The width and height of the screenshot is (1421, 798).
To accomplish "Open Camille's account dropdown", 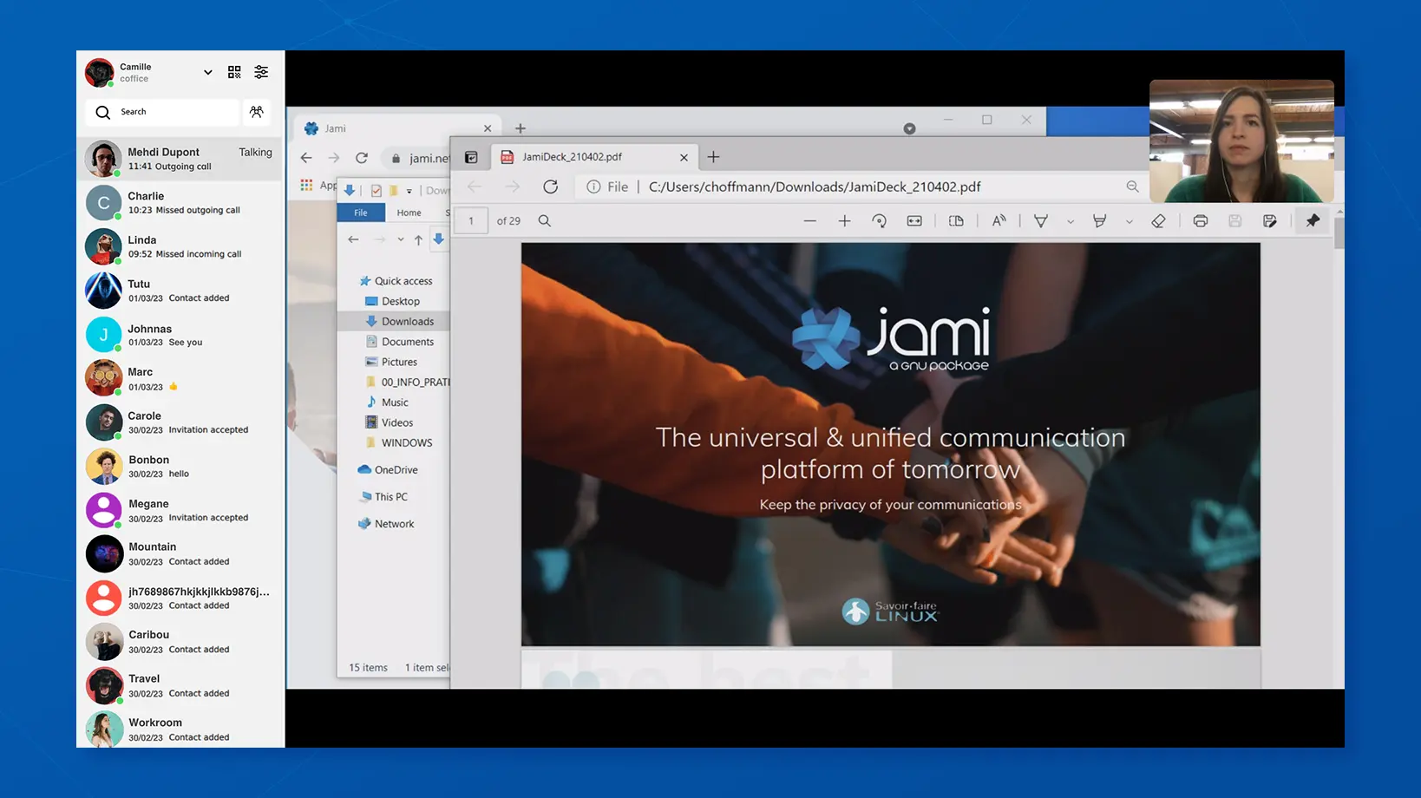I will tap(206, 72).
